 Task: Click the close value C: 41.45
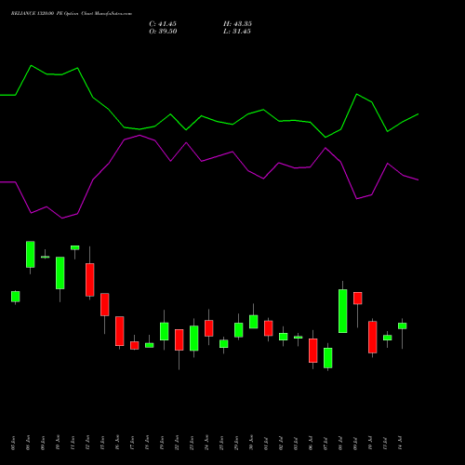(x=163, y=24)
